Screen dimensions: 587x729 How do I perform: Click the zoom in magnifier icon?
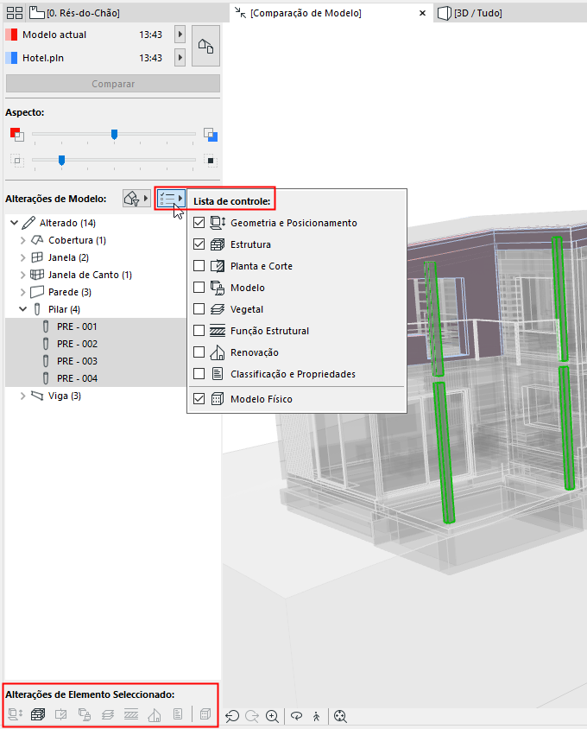coord(273,716)
